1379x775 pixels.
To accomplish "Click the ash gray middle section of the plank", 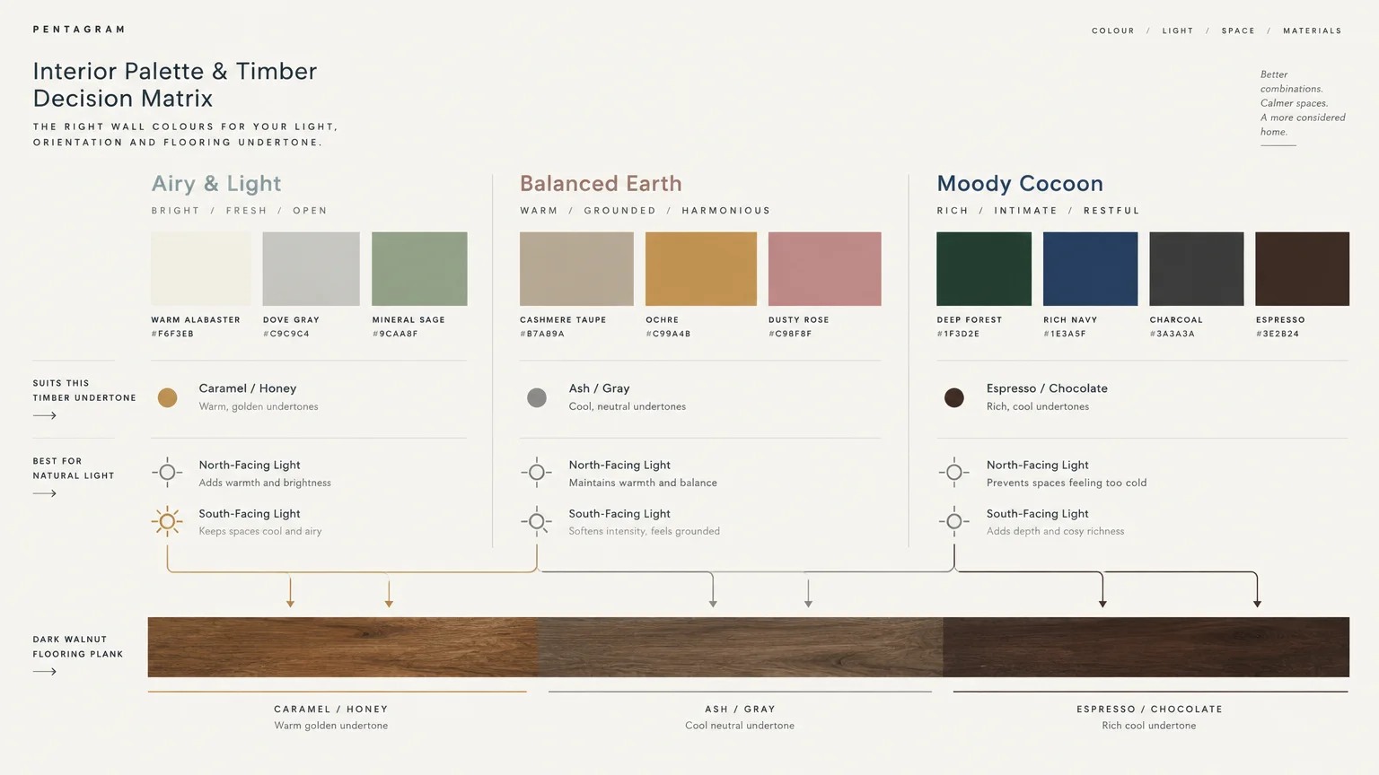I will pyautogui.click(x=740, y=647).
